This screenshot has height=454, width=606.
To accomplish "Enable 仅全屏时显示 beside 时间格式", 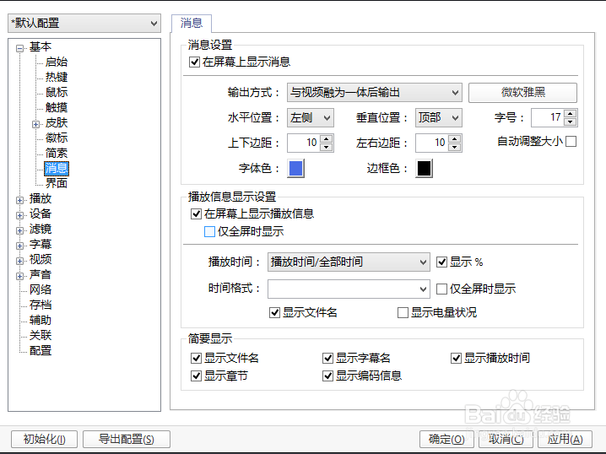I will 441,289.
